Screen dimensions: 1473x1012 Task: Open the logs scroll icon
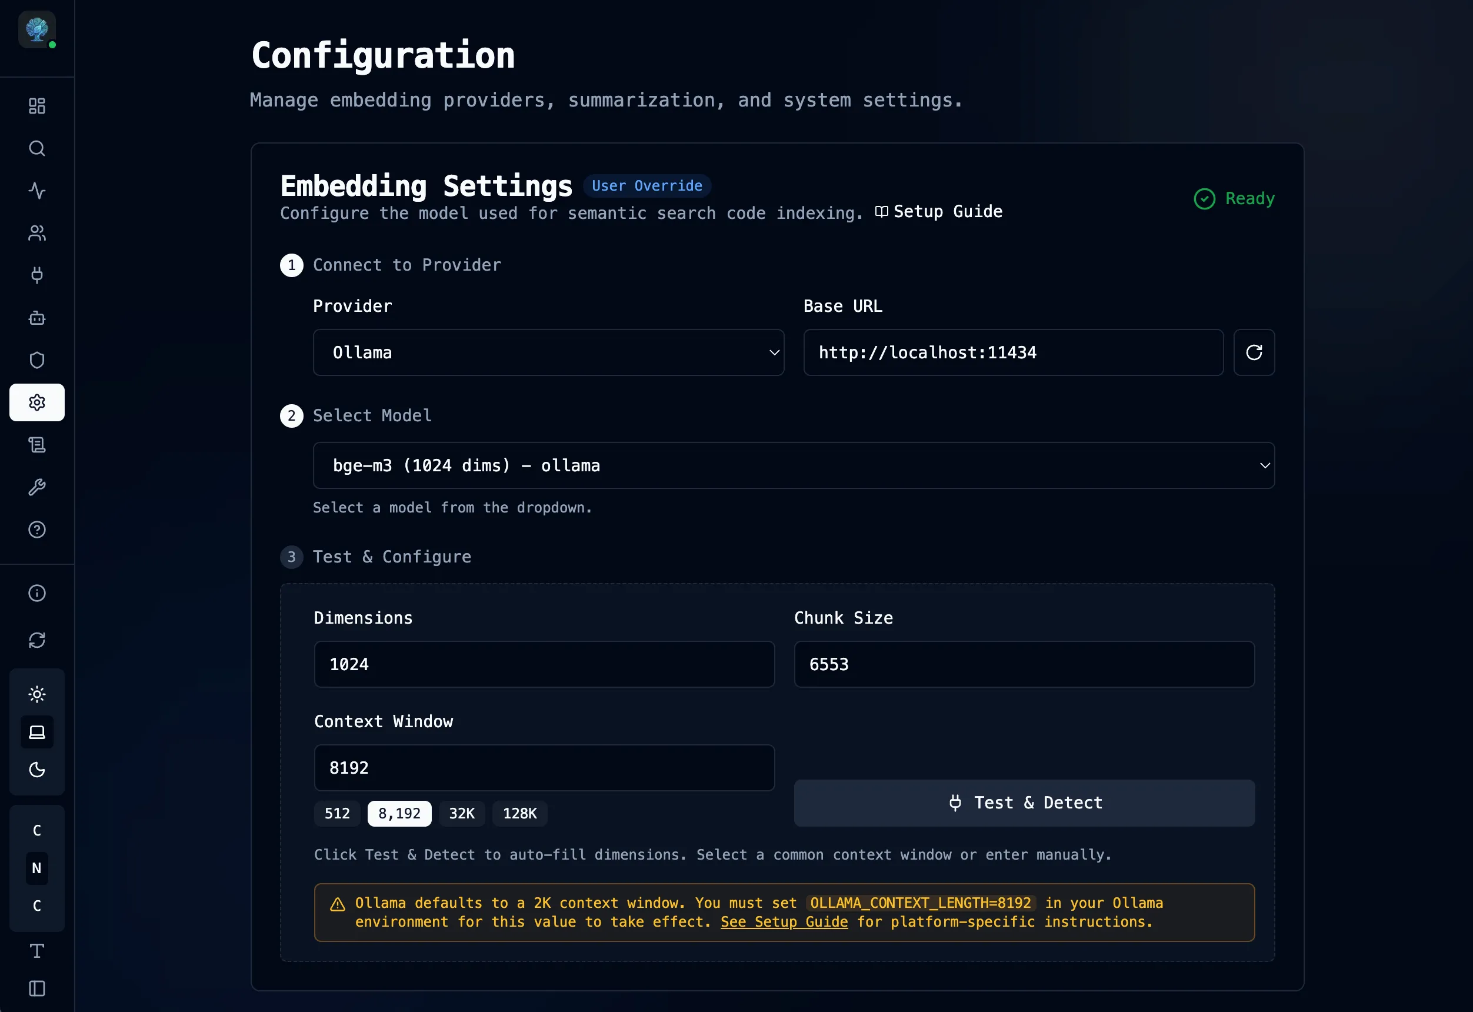pos(36,444)
